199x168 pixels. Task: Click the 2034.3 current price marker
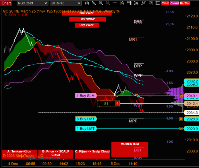(192, 113)
